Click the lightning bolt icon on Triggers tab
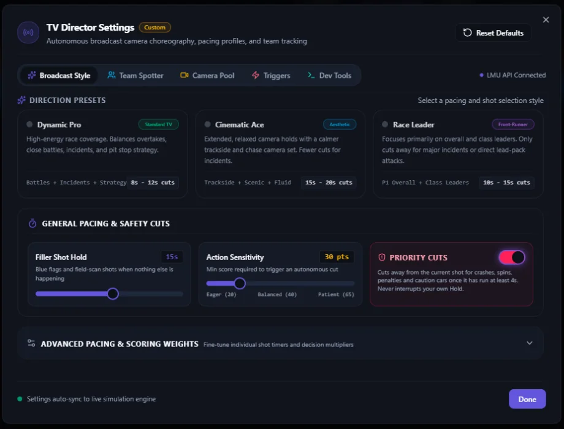 (256, 75)
